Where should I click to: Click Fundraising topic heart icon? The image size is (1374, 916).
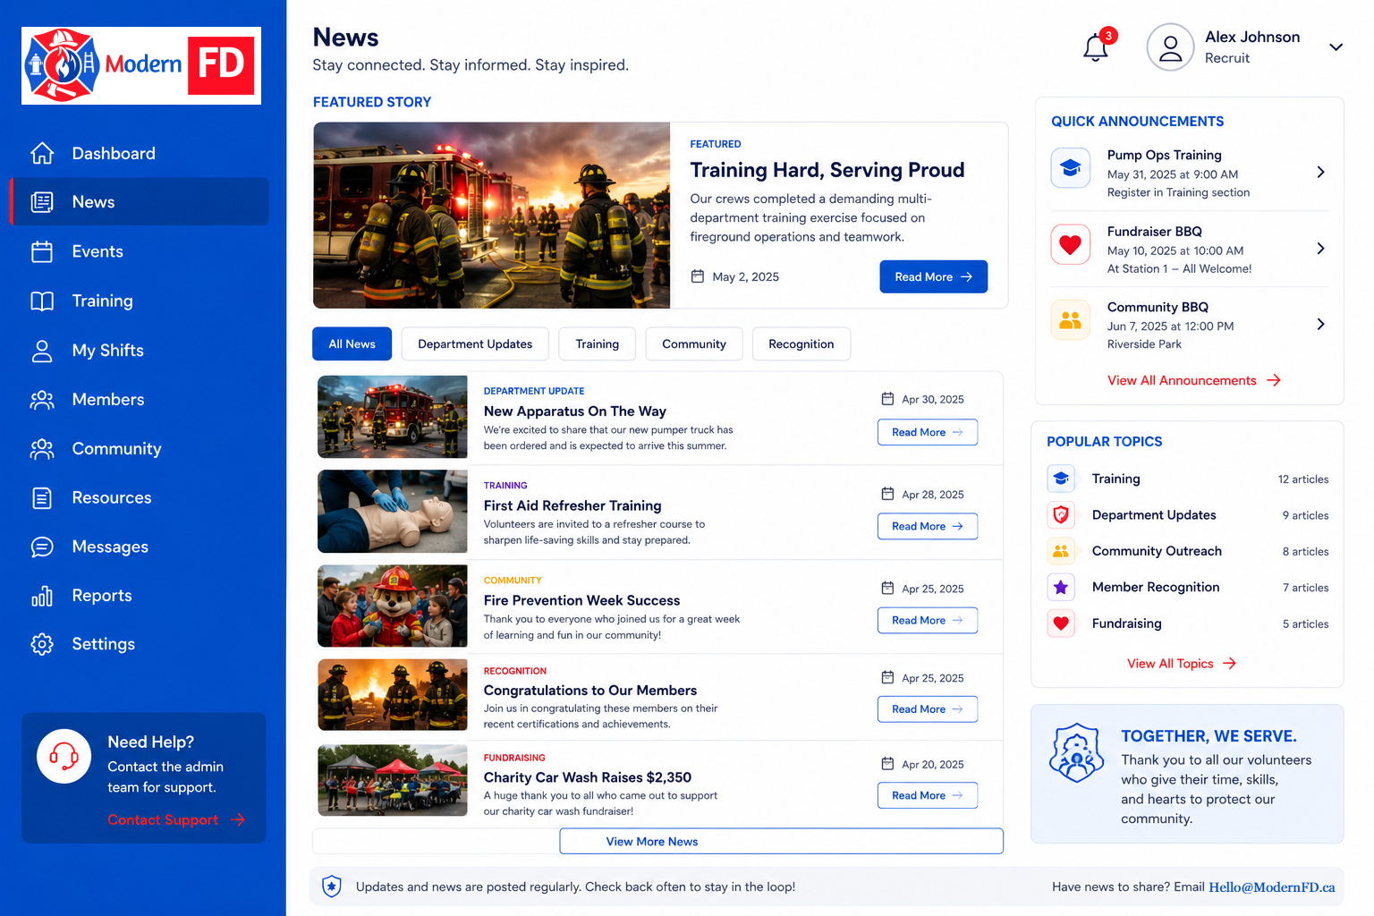coord(1061,623)
